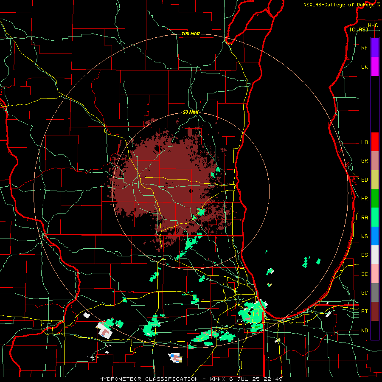
Task: Click the 'IC' legend label
Action: pyautogui.click(x=364, y=274)
